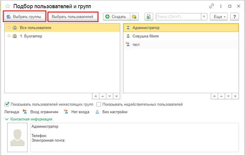Clear the search field with X
This screenshot has width=245, height=155.
point(204,17)
